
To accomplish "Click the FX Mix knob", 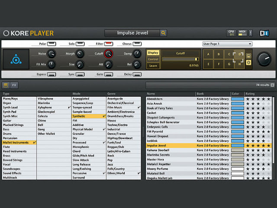I will click(x=52, y=65).
